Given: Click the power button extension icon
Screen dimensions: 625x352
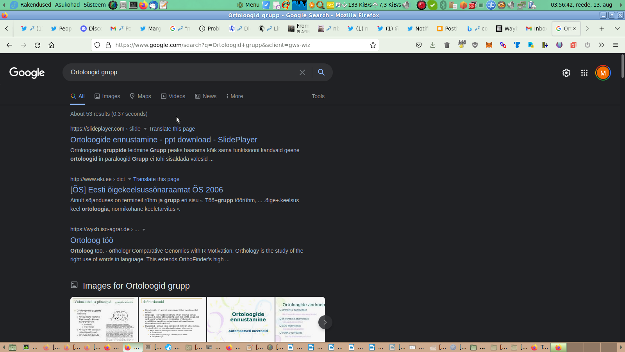Looking at the screenshot, I should click(587, 45).
